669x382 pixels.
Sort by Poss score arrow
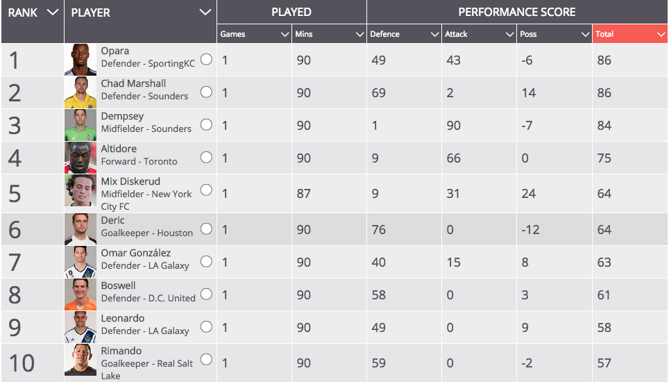click(586, 34)
